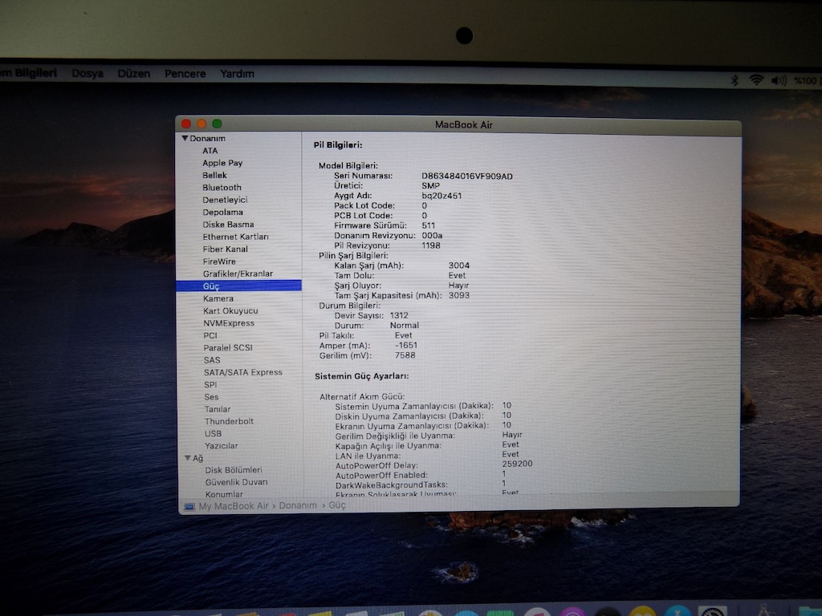Select Denetleyici in the sidebar
822x616 pixels.
tap(225, 200)
